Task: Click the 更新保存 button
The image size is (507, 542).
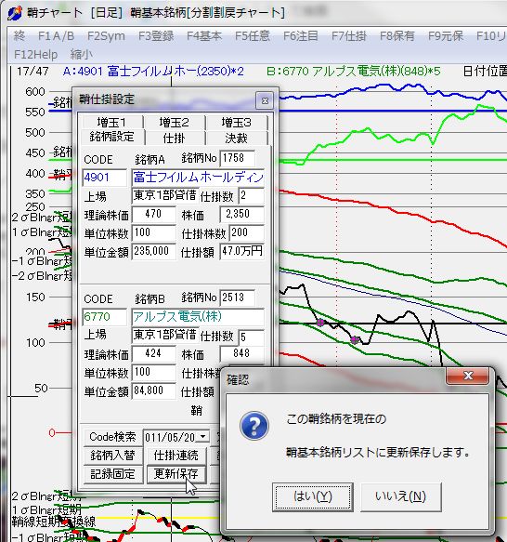Action: pos(176,473)
